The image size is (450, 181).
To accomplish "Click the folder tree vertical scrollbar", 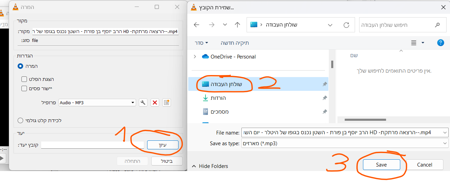I will pyautogui.click(x=332, y=64).
